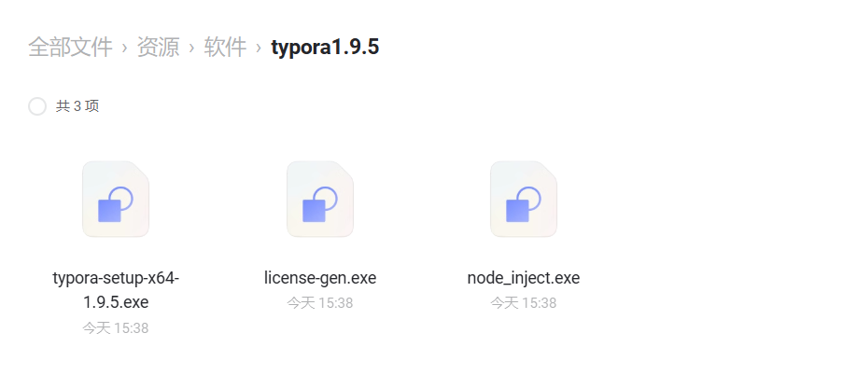
Task: Toggle the select-all circle beside 共 3 项
Action: point(37,105)
